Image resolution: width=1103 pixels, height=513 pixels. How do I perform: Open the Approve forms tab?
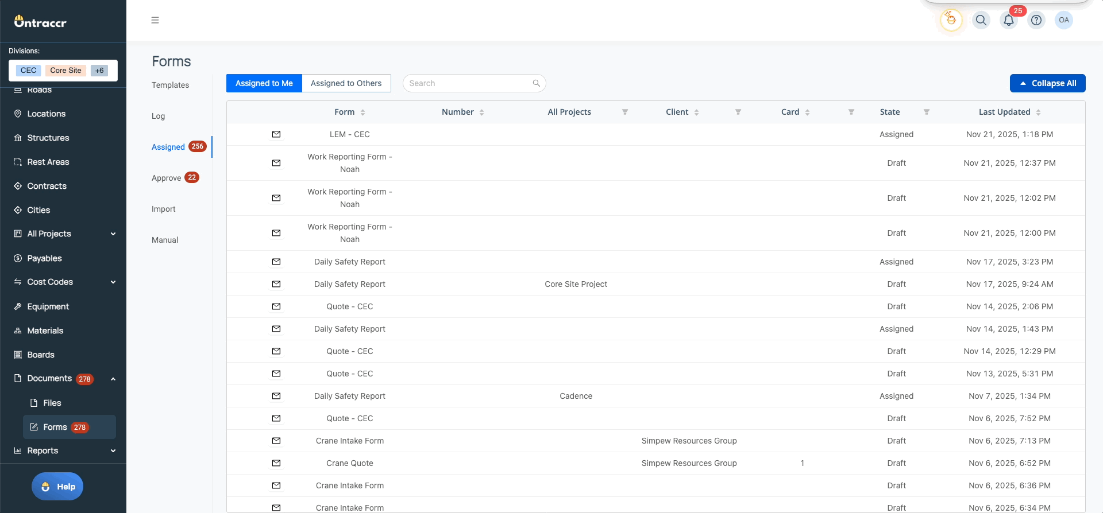[x=167, y=178]
